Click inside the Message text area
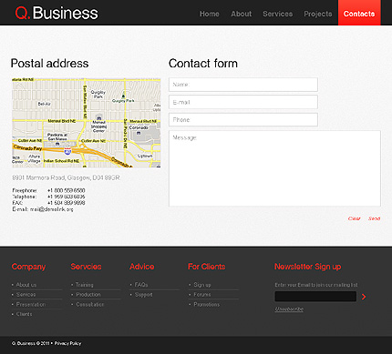This screenshot has height=354, width=392. tap(274, 168)
